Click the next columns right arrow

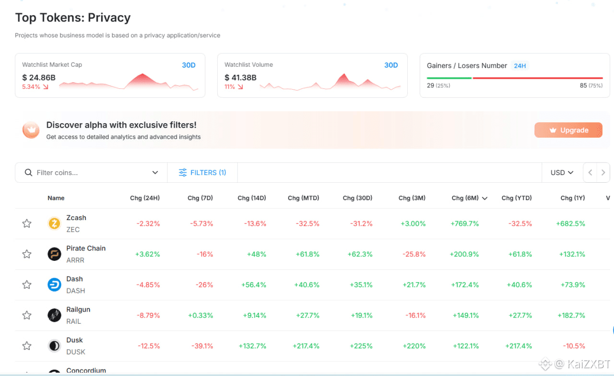603,173
